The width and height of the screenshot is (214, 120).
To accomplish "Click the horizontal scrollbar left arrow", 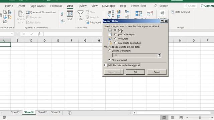I will pos(134,113).
